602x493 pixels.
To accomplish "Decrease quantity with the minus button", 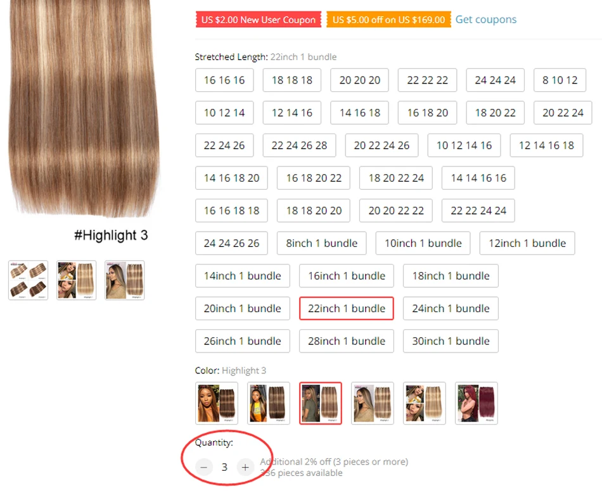I will coord(204,467).
